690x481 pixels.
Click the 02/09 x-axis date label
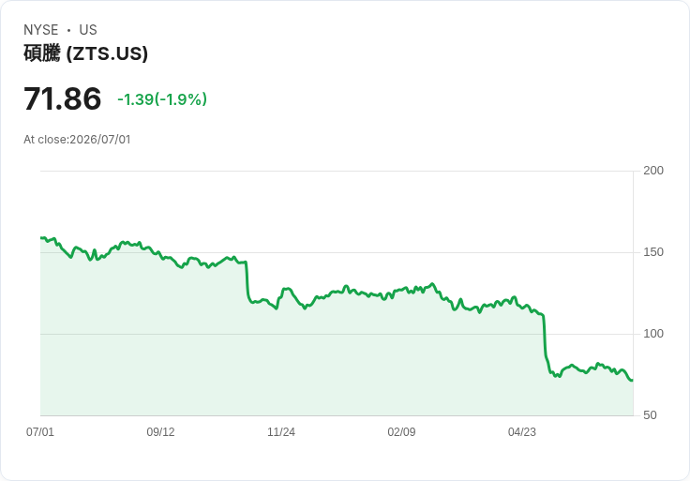(x=401, y=431)
